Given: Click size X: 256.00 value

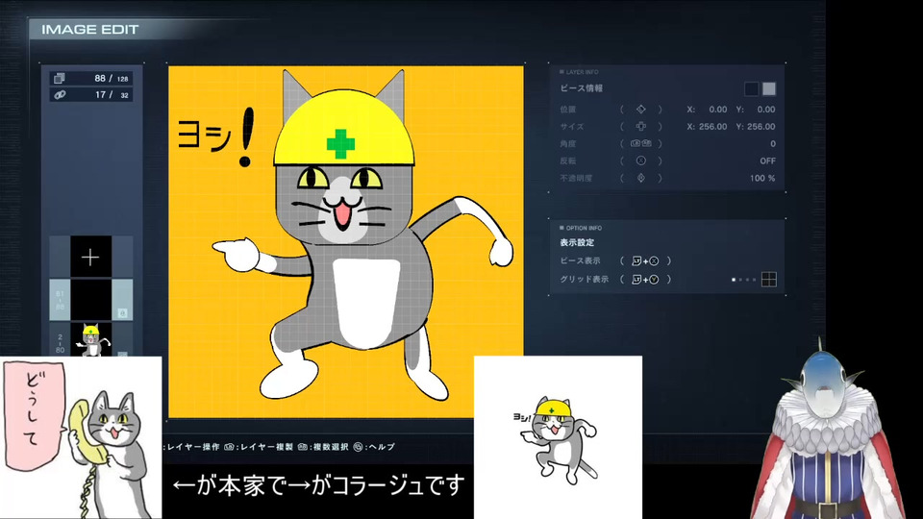Looking at the screenshot, I should coord(707,127).
